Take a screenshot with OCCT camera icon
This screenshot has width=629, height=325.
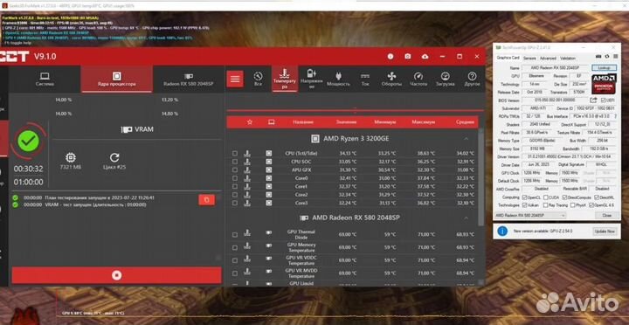408,57
